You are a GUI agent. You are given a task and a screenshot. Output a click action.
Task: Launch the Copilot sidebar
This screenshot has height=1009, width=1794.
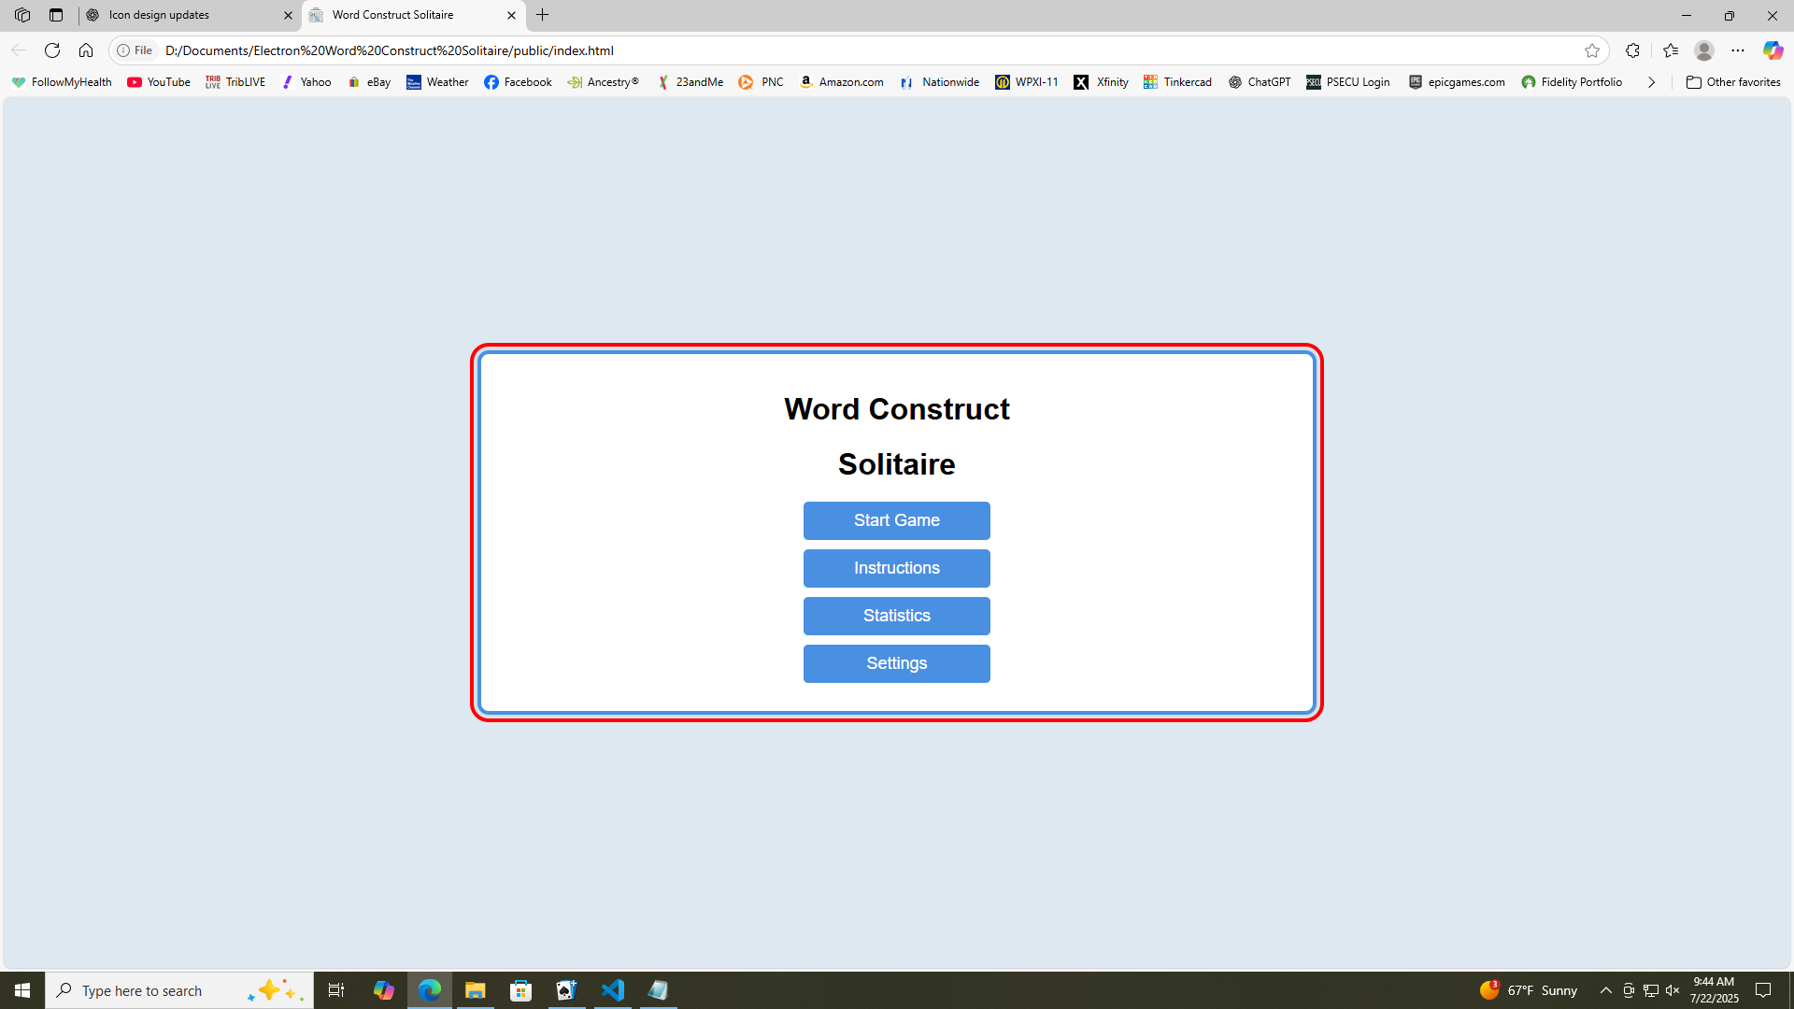click(x=1773, y=50)
